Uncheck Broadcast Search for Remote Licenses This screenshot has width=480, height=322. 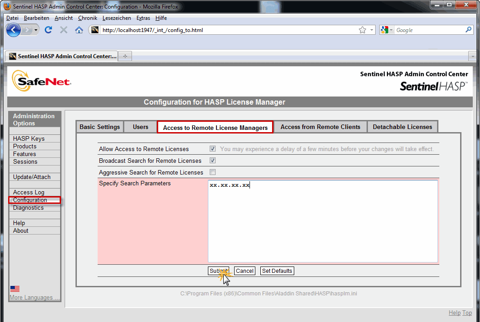coord(212,161)
